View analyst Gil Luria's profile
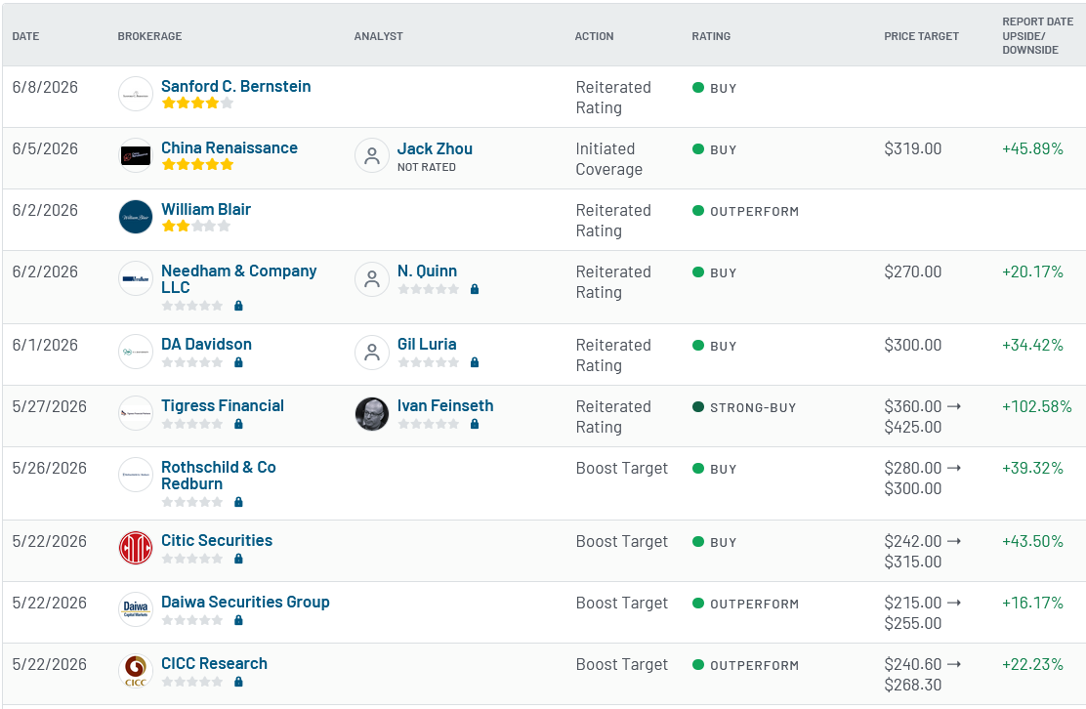This screenshot has height=709, width=1086. point(427,344)
